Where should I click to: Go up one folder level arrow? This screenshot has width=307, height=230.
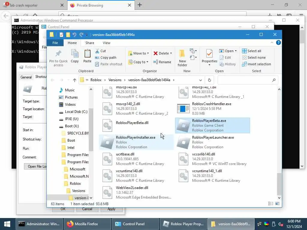(74, 80)
